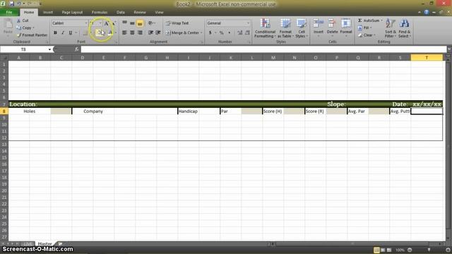Screen dimensions: 452x254
Task: Open Cell Styles gallery
Action: [302, 28]
